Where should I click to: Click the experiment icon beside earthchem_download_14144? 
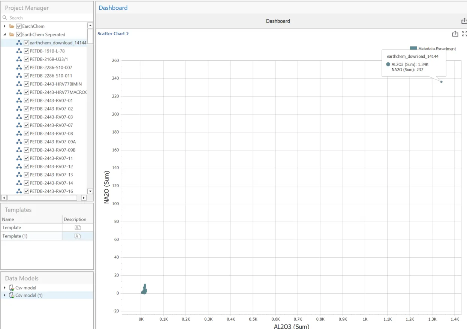click(x=19, y=43)
